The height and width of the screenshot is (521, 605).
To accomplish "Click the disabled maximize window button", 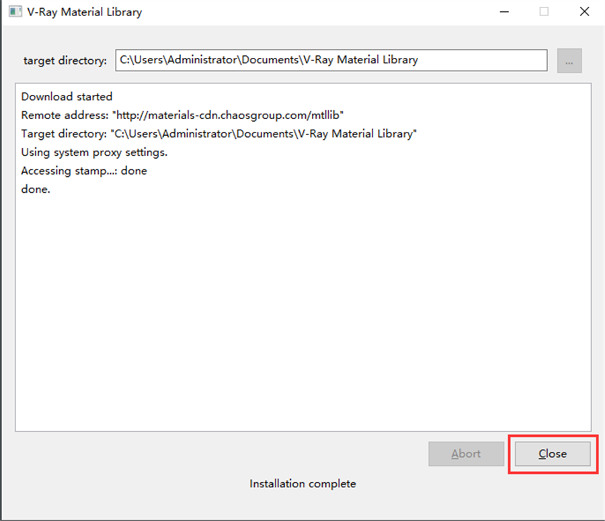I will coord(544,11).
